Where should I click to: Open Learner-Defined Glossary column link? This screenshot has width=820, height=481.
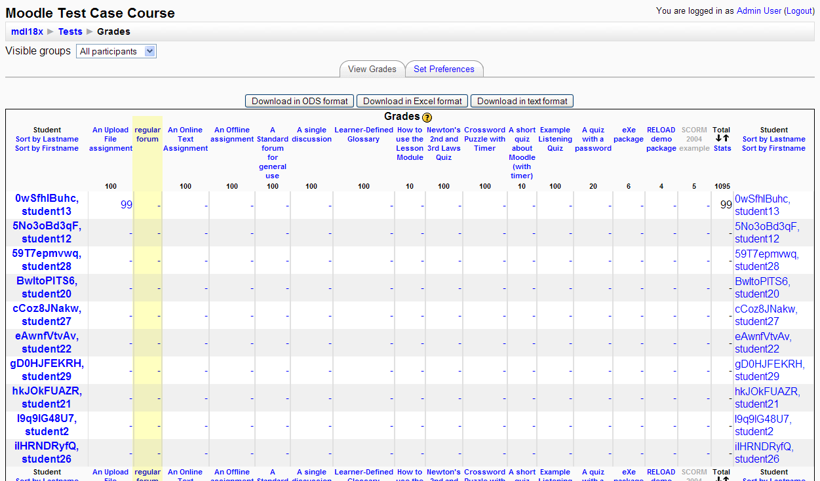(x=364, y=134)
